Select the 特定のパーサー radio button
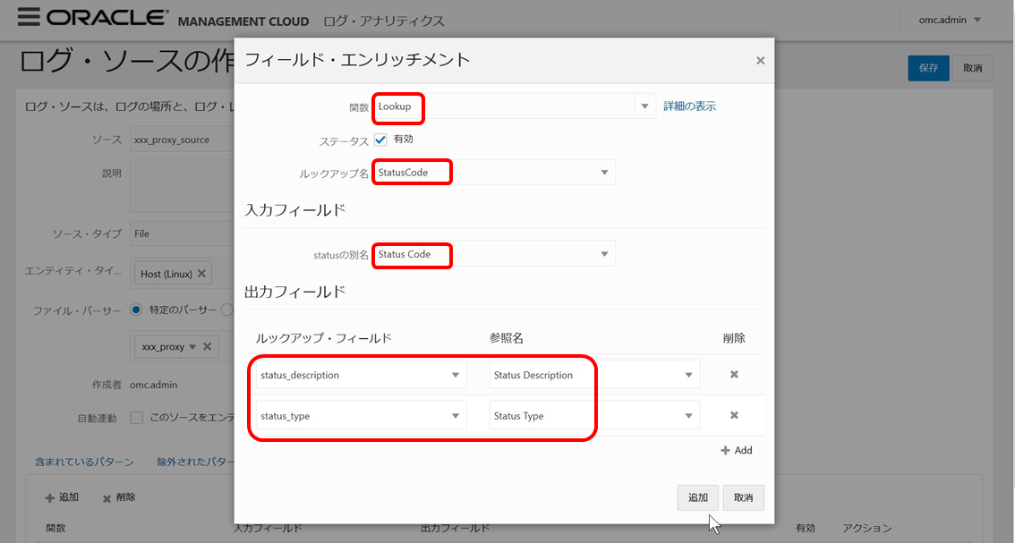The height and width of the screenshot is (543, 1015). tap(136, 310)
